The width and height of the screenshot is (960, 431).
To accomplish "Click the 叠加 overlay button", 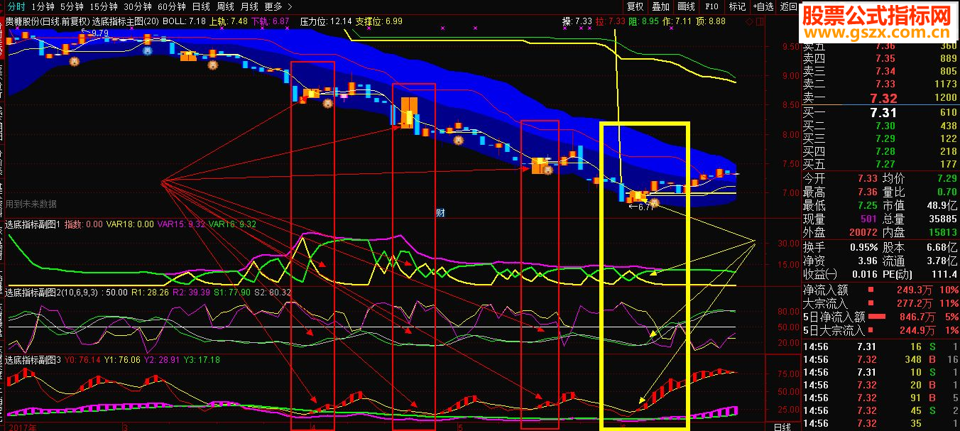I will 660,6.
